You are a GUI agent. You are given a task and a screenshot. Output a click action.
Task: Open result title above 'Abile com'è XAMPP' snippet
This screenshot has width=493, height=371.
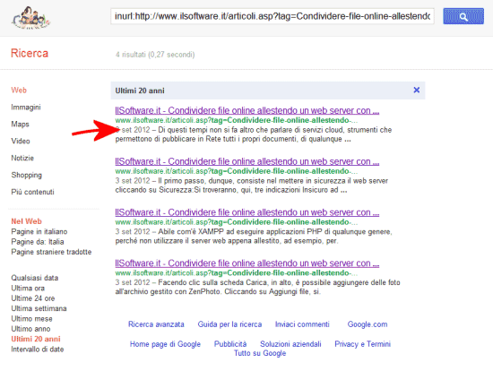(x=247, y=212)
